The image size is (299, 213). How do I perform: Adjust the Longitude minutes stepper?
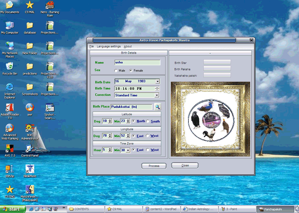pyautogui.click(x=128, y=136)
